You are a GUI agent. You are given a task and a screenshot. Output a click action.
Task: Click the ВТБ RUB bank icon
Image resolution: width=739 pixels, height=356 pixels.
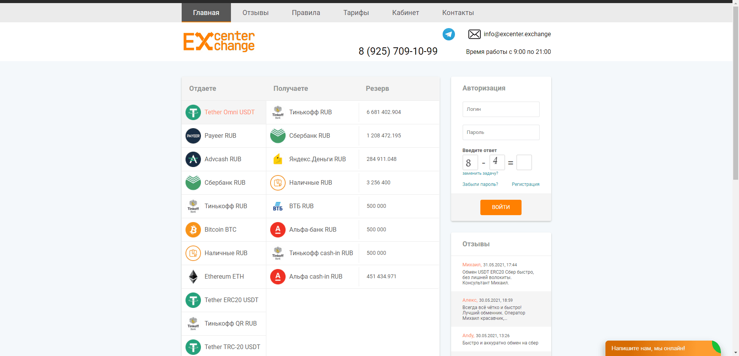pyautogui.click(x=278, y=206)
